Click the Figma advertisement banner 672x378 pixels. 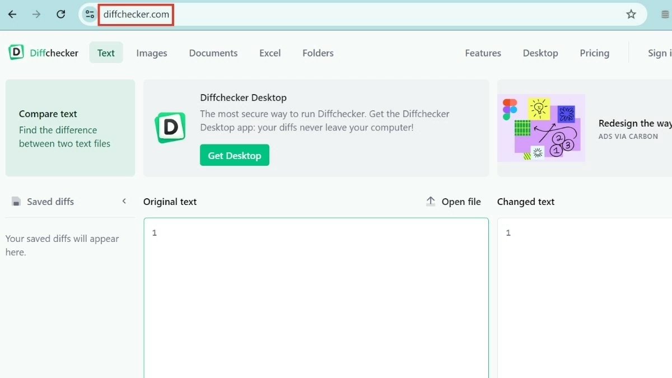(x=541, y=128)
